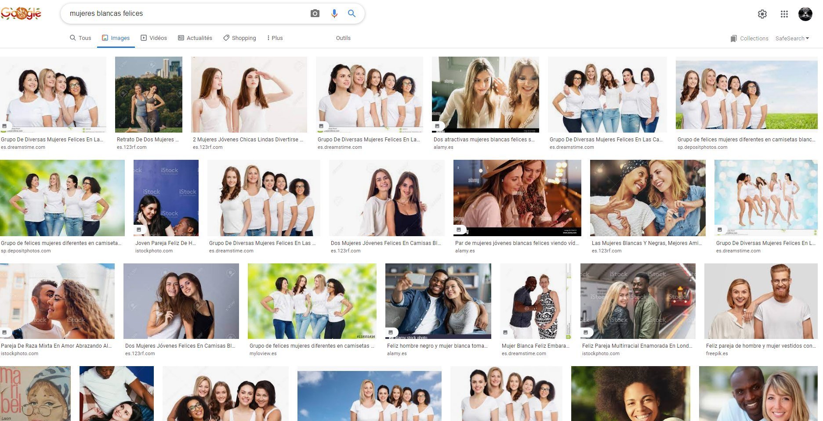Viewport: 823px width, 421px height.
Task: Open the 'Joven Pareja Feliz De H...' thumbnail
Action: (166, 198)
